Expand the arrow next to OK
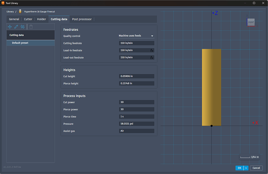The image size is (268, 174). [x=246, y=168]
